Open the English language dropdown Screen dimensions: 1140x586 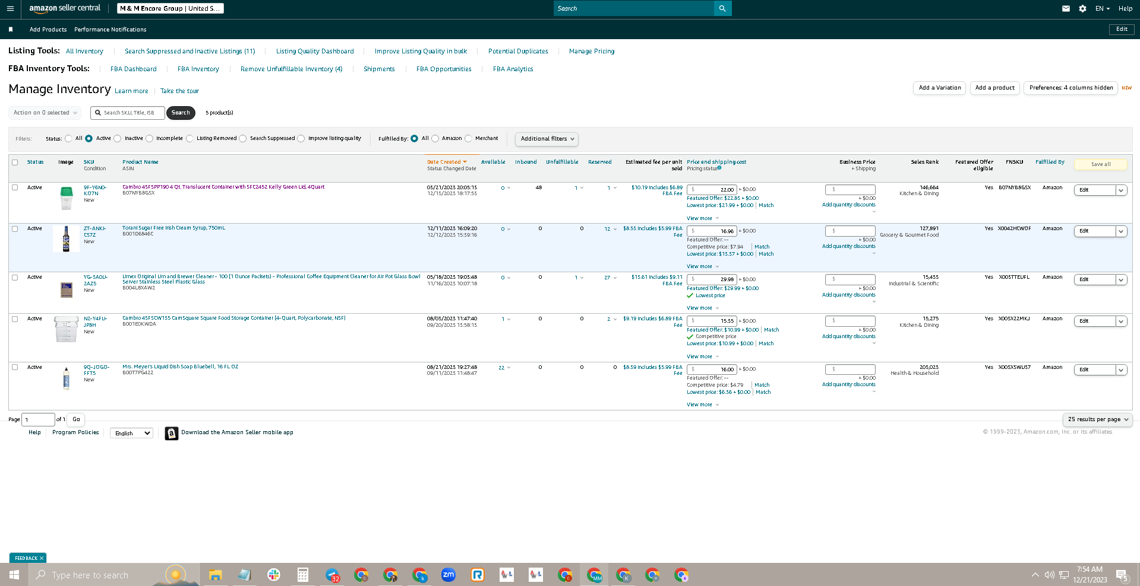tap(131, 434)
